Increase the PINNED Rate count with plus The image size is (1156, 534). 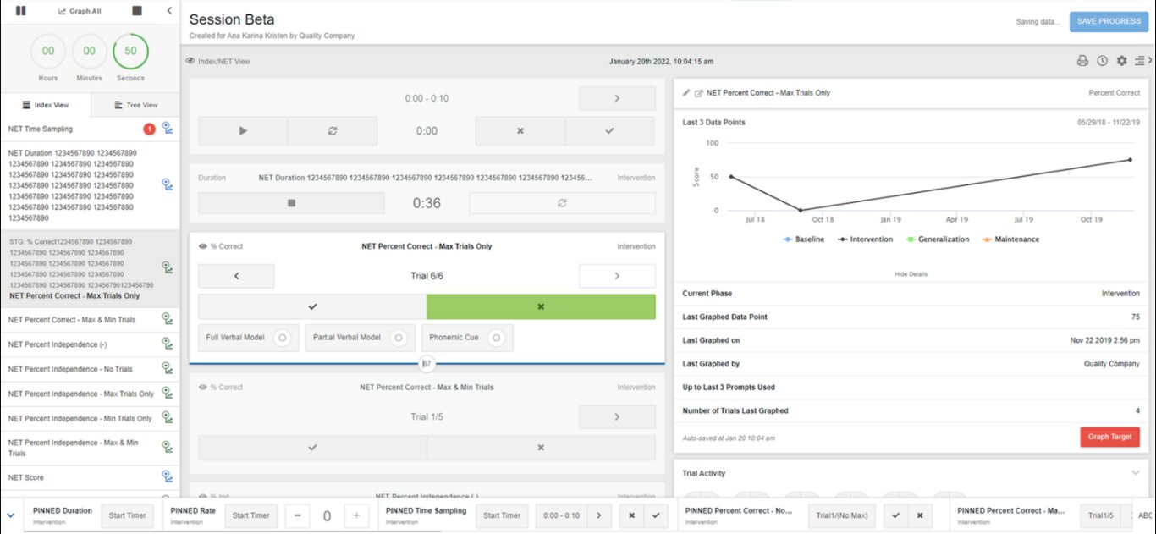(356, 515)
